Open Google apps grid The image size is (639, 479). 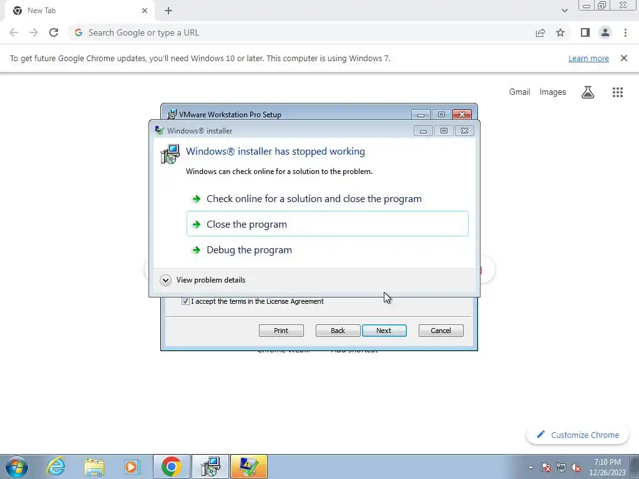pyautogui.click(x=617, y=92)
